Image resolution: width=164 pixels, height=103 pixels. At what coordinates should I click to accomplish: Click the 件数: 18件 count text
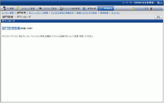coord(26,28)
